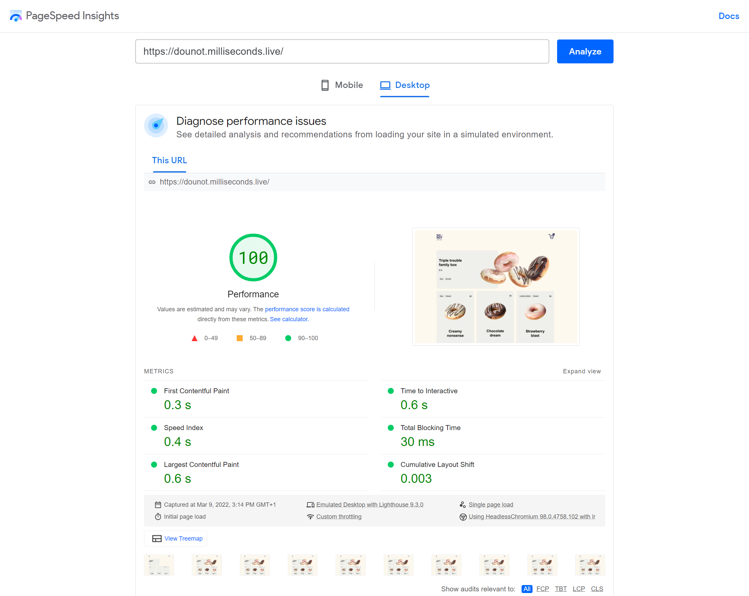This screenshot has width=749, height=596.
Task: Expand the Metrics section view
Action: [x=582, y=371]
